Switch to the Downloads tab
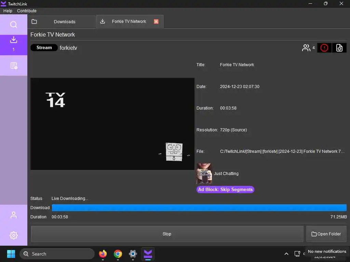Image resolution: width=350 pixels, height=262 pixels. point(62,22)
